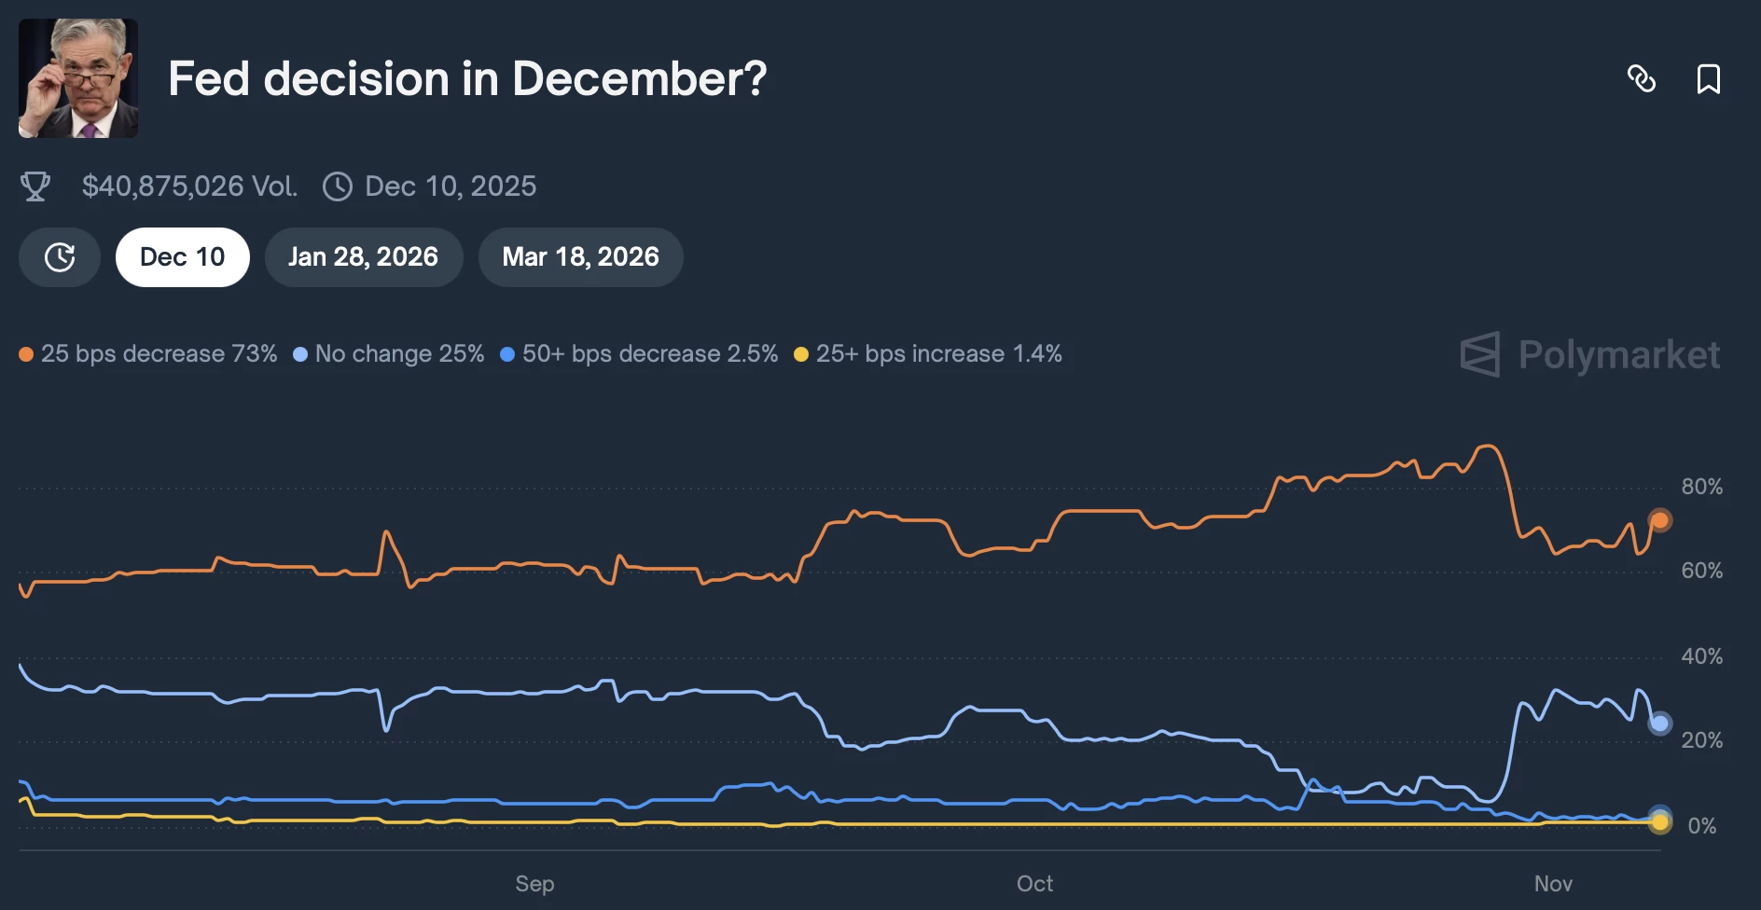Switch to the Jan 28, 2026 meeting
The width and height of the screenshot is (1761, 910).
pos(364,256)
